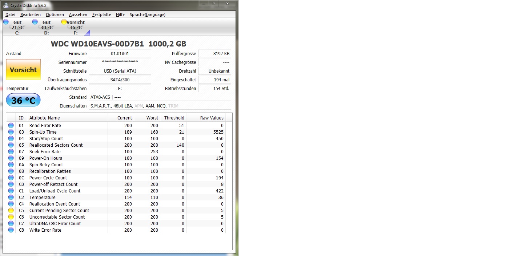506x256 pixels.
Task: Click the raw value 422 for Load/Unload Cycle Count
Action: click(x=220, y=191)
